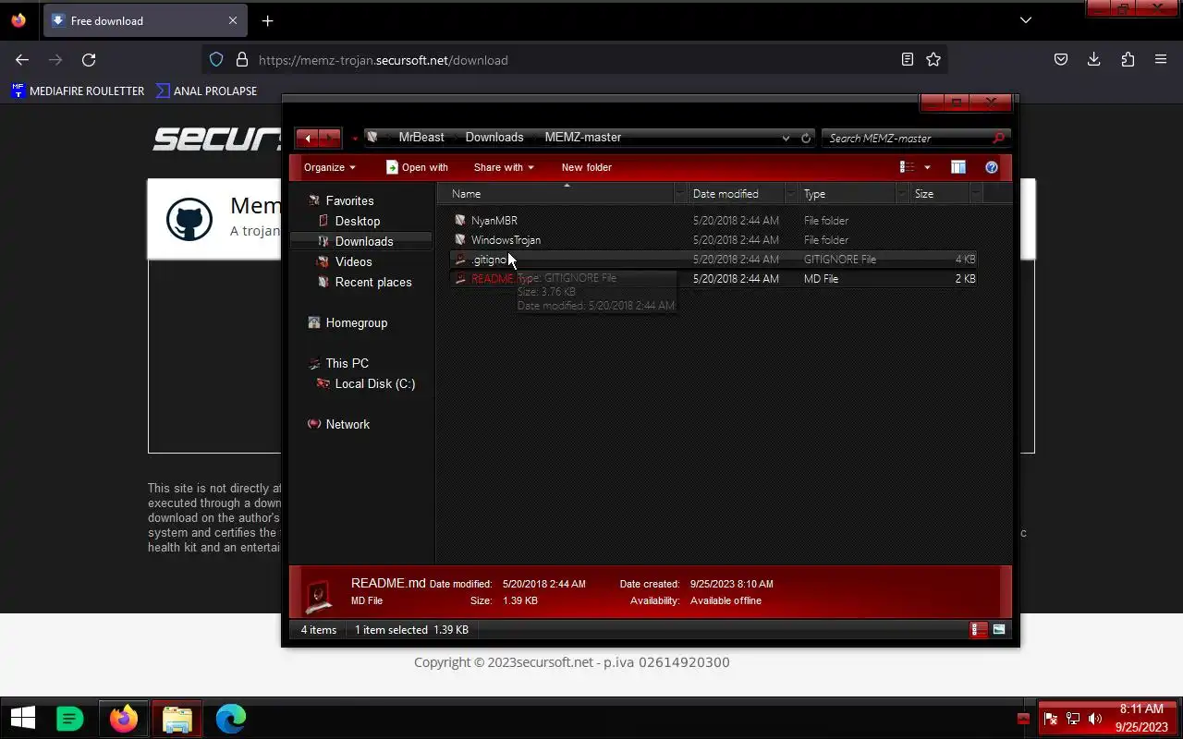Screen dimensions: 1183x739
Task: Select the Free download tab
Action: 144,20
